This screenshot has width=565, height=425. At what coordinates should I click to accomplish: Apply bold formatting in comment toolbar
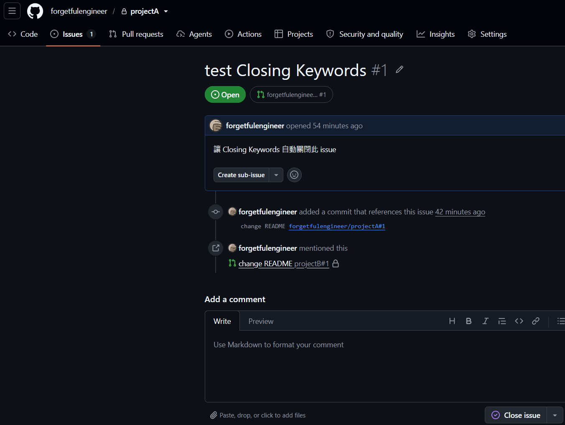point(469,321)
